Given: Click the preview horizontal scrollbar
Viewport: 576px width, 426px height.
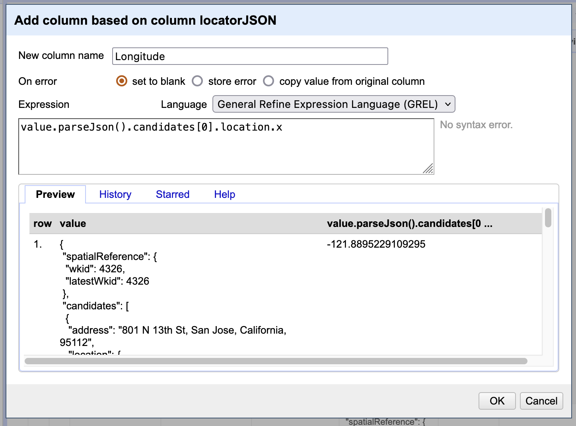Looking at the screenshot, I should [x=276, y=361].
